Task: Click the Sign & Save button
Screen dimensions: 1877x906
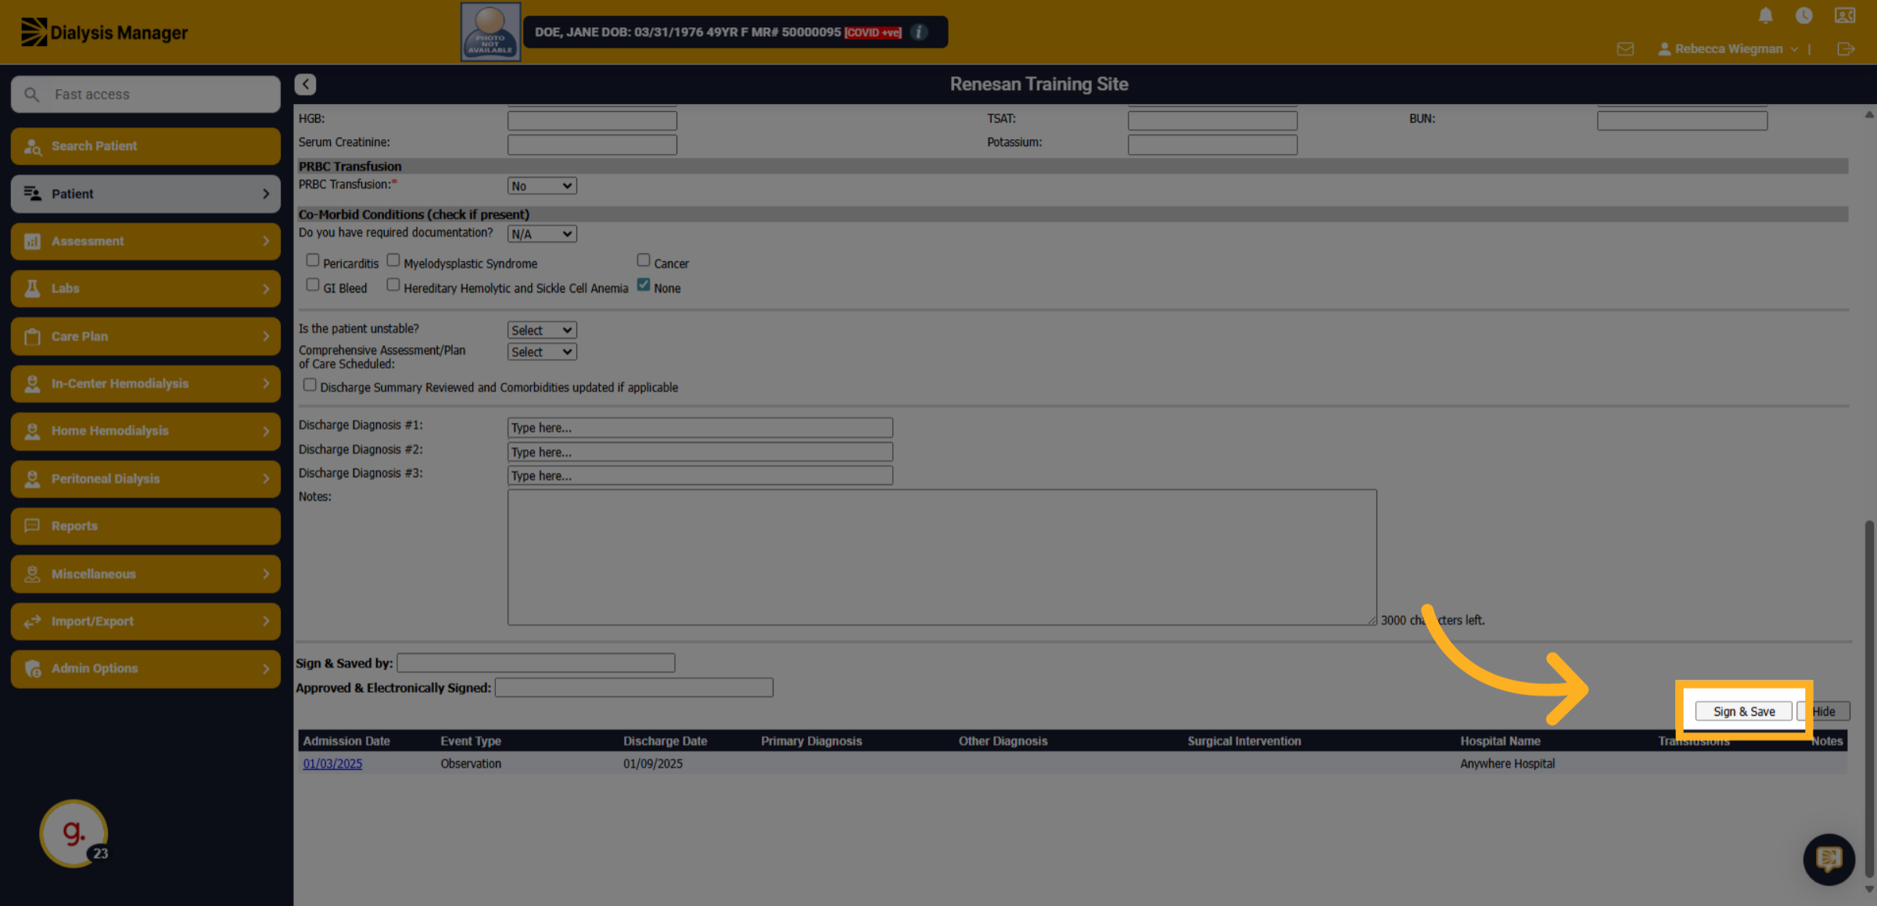Action: click(x=1743, y=711)
